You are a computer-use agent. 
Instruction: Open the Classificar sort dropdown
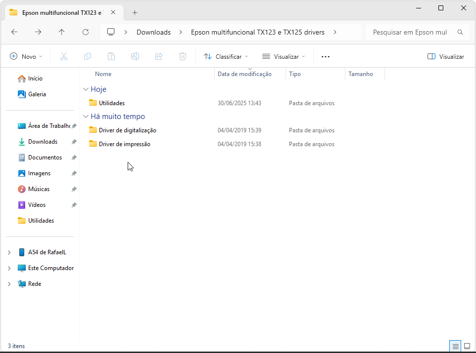click(x=226, y=57)
